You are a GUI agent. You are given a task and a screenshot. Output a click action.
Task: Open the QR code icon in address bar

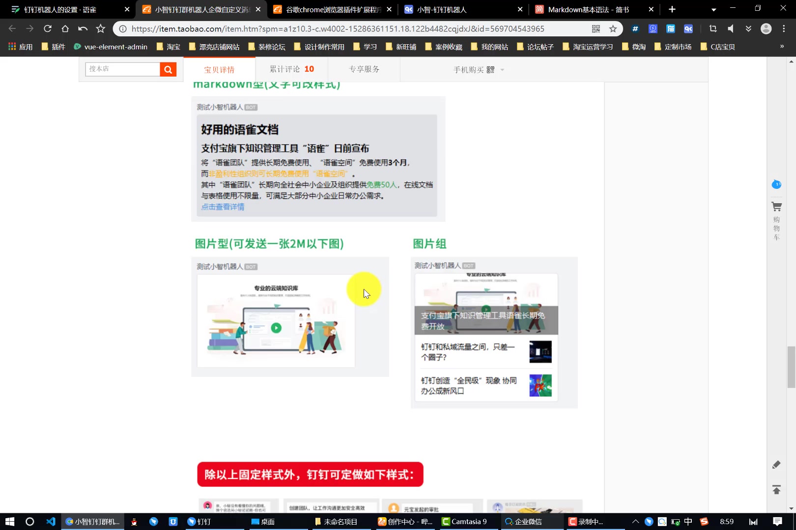[x=596, y=29]
